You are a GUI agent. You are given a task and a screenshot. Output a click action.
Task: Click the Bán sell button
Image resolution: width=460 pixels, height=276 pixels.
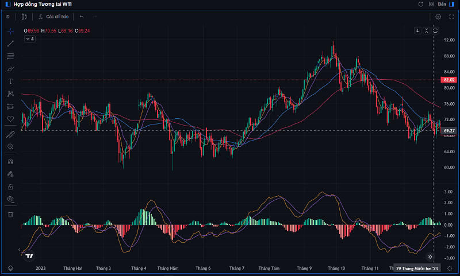[x=442, y=4]
